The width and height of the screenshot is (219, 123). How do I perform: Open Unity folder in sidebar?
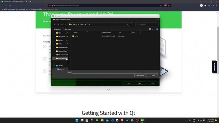click(x=60, y=44)
